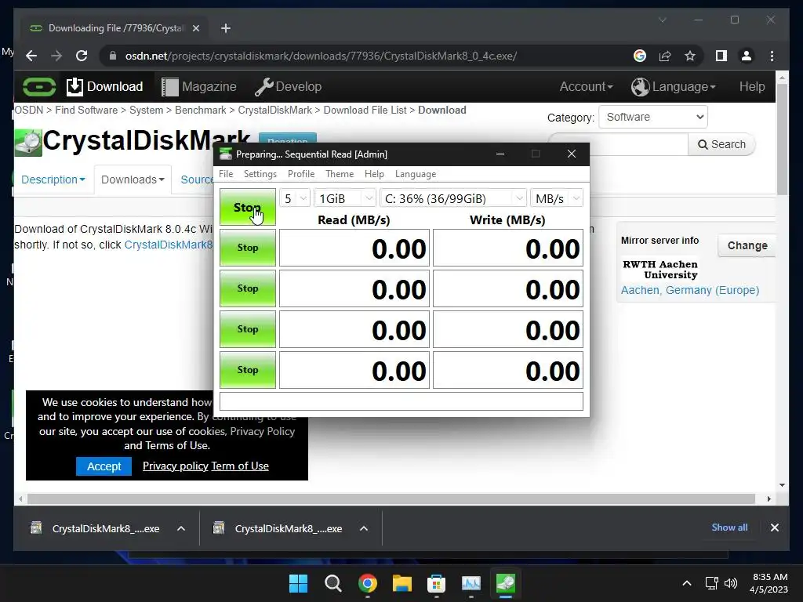Screen dimensions: 803x602
Task: Open the Help menu in CrystalDiskMark
Action: click(x=374, y=174)
